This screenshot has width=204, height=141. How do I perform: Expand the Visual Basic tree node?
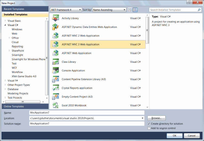click(5, 21)
